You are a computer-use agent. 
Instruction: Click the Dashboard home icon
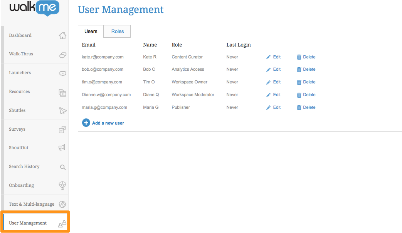(x=62, y=35)
